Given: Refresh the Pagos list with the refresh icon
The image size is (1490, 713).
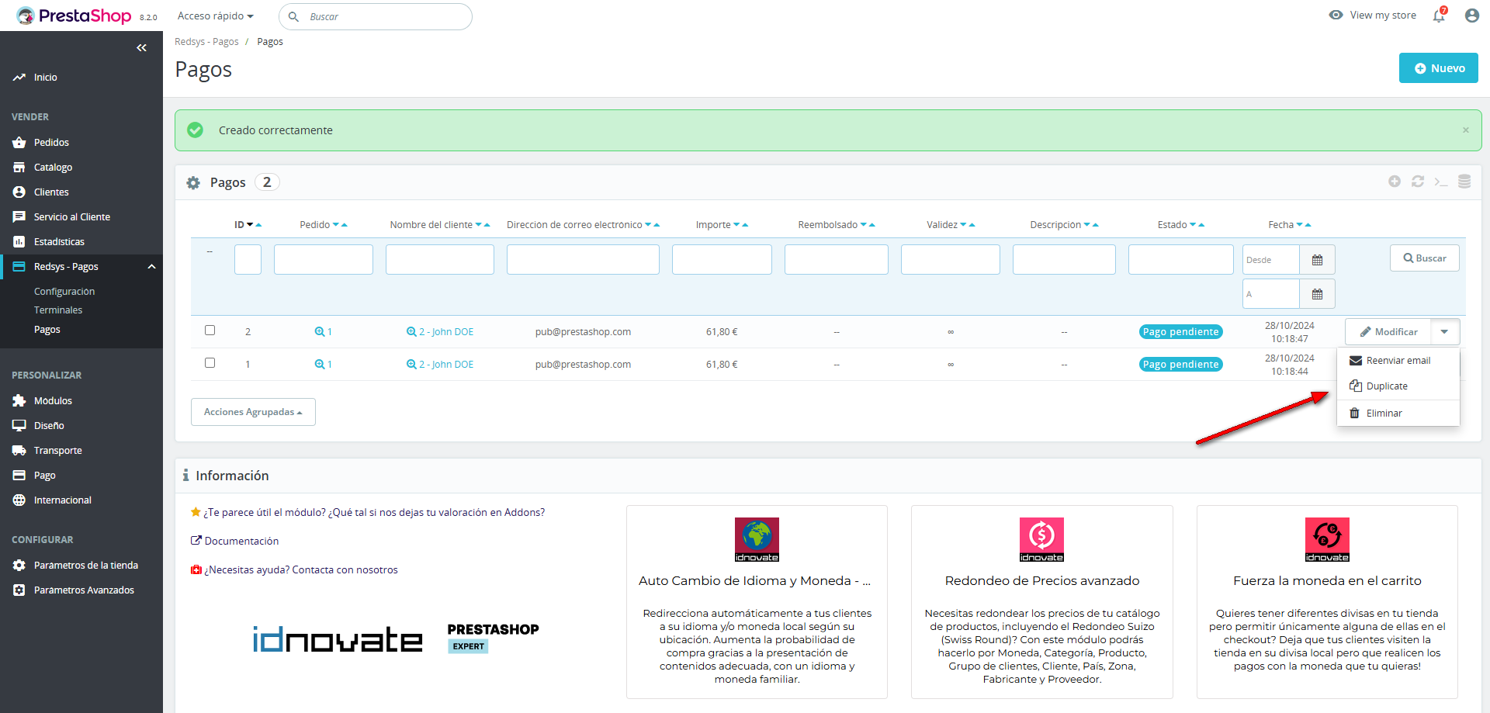Looking at the screenshot, I should click(1418, 182).
